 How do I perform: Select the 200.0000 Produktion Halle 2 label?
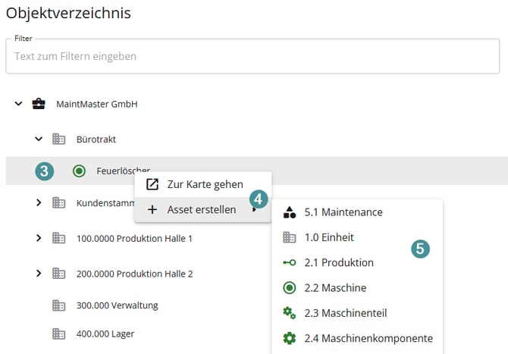[x=134, y=274]
